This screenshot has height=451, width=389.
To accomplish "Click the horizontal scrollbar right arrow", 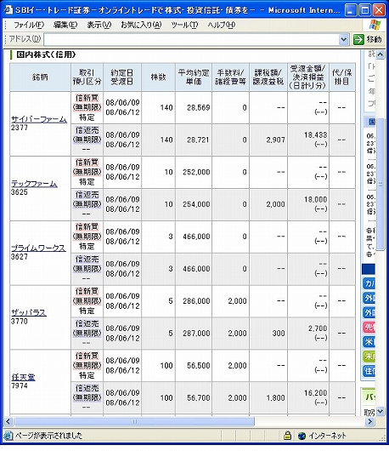I will (x=369, y=422).
